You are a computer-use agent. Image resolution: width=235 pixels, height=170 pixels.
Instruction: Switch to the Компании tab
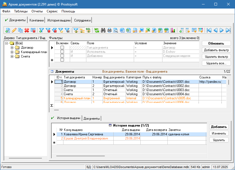(36, 20)
